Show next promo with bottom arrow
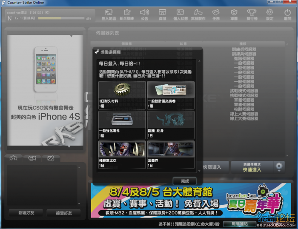The image size is (298, 229). tap(69, 147)
